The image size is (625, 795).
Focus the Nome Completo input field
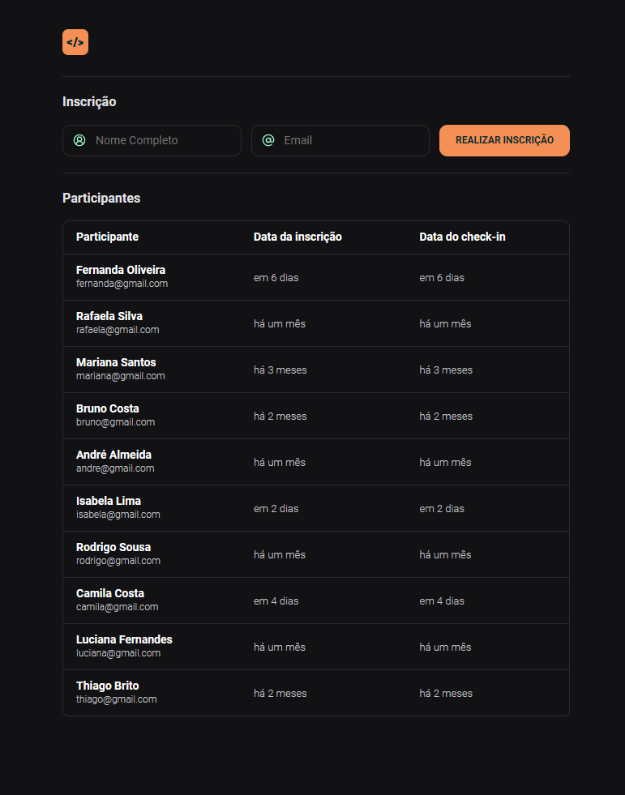[x=152, y=140]
